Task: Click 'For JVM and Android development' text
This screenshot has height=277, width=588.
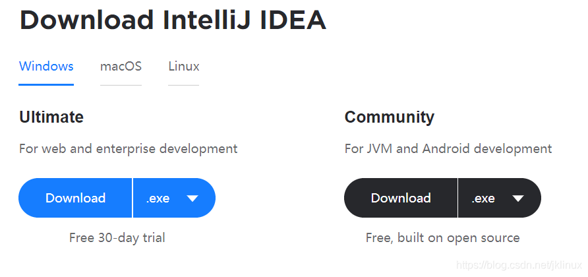Action: click(448, 148)
